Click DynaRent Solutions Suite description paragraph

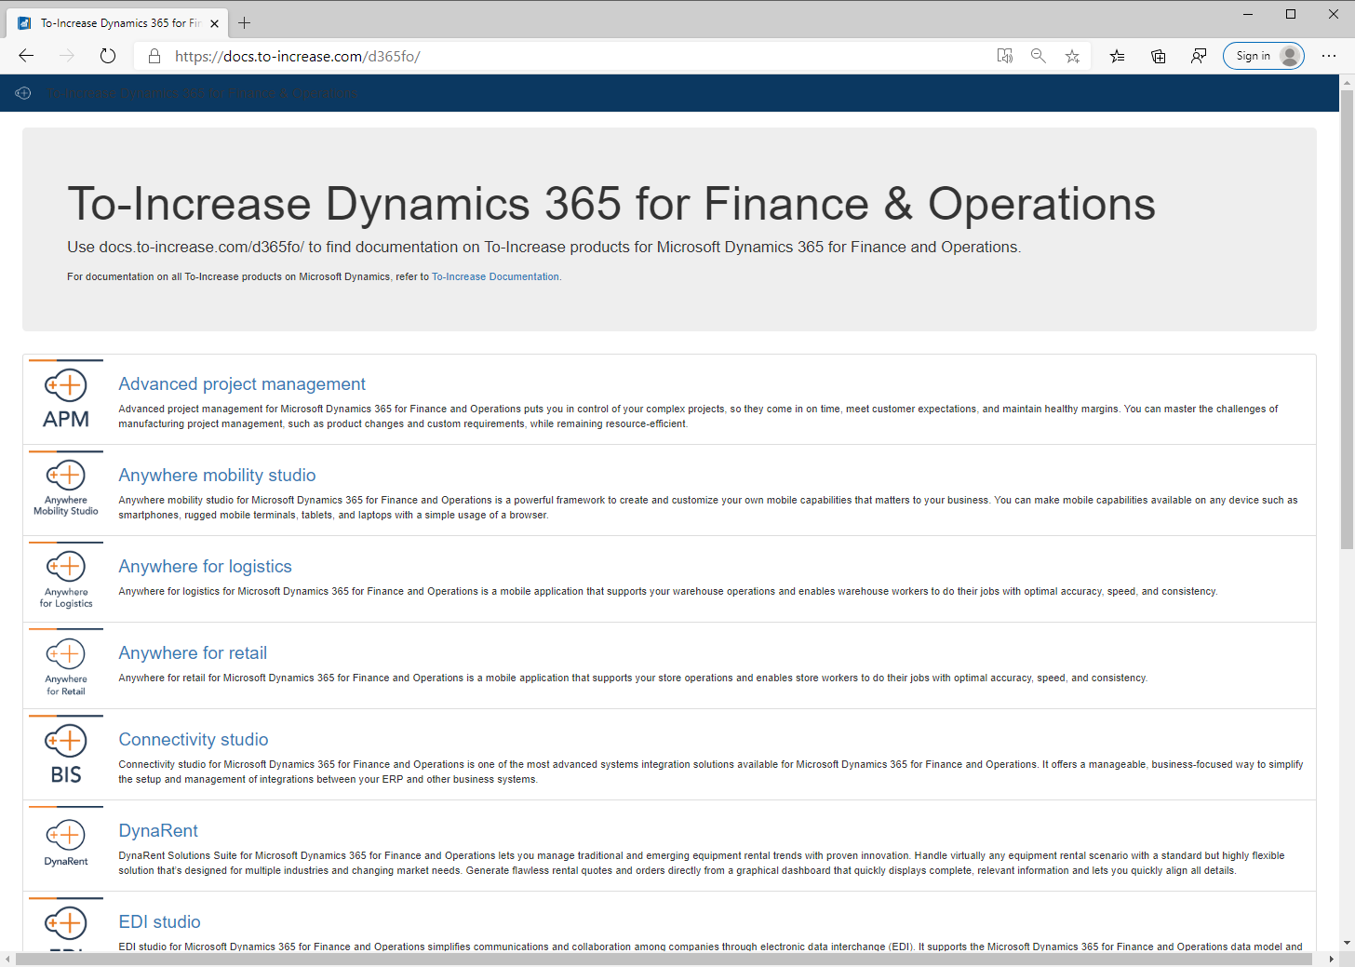(701, 863)
